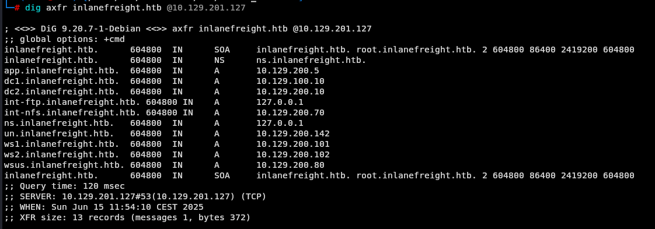Click the IP address 10.129.100.10
Viewport: 655px width, 229px height.
point(290,82)
